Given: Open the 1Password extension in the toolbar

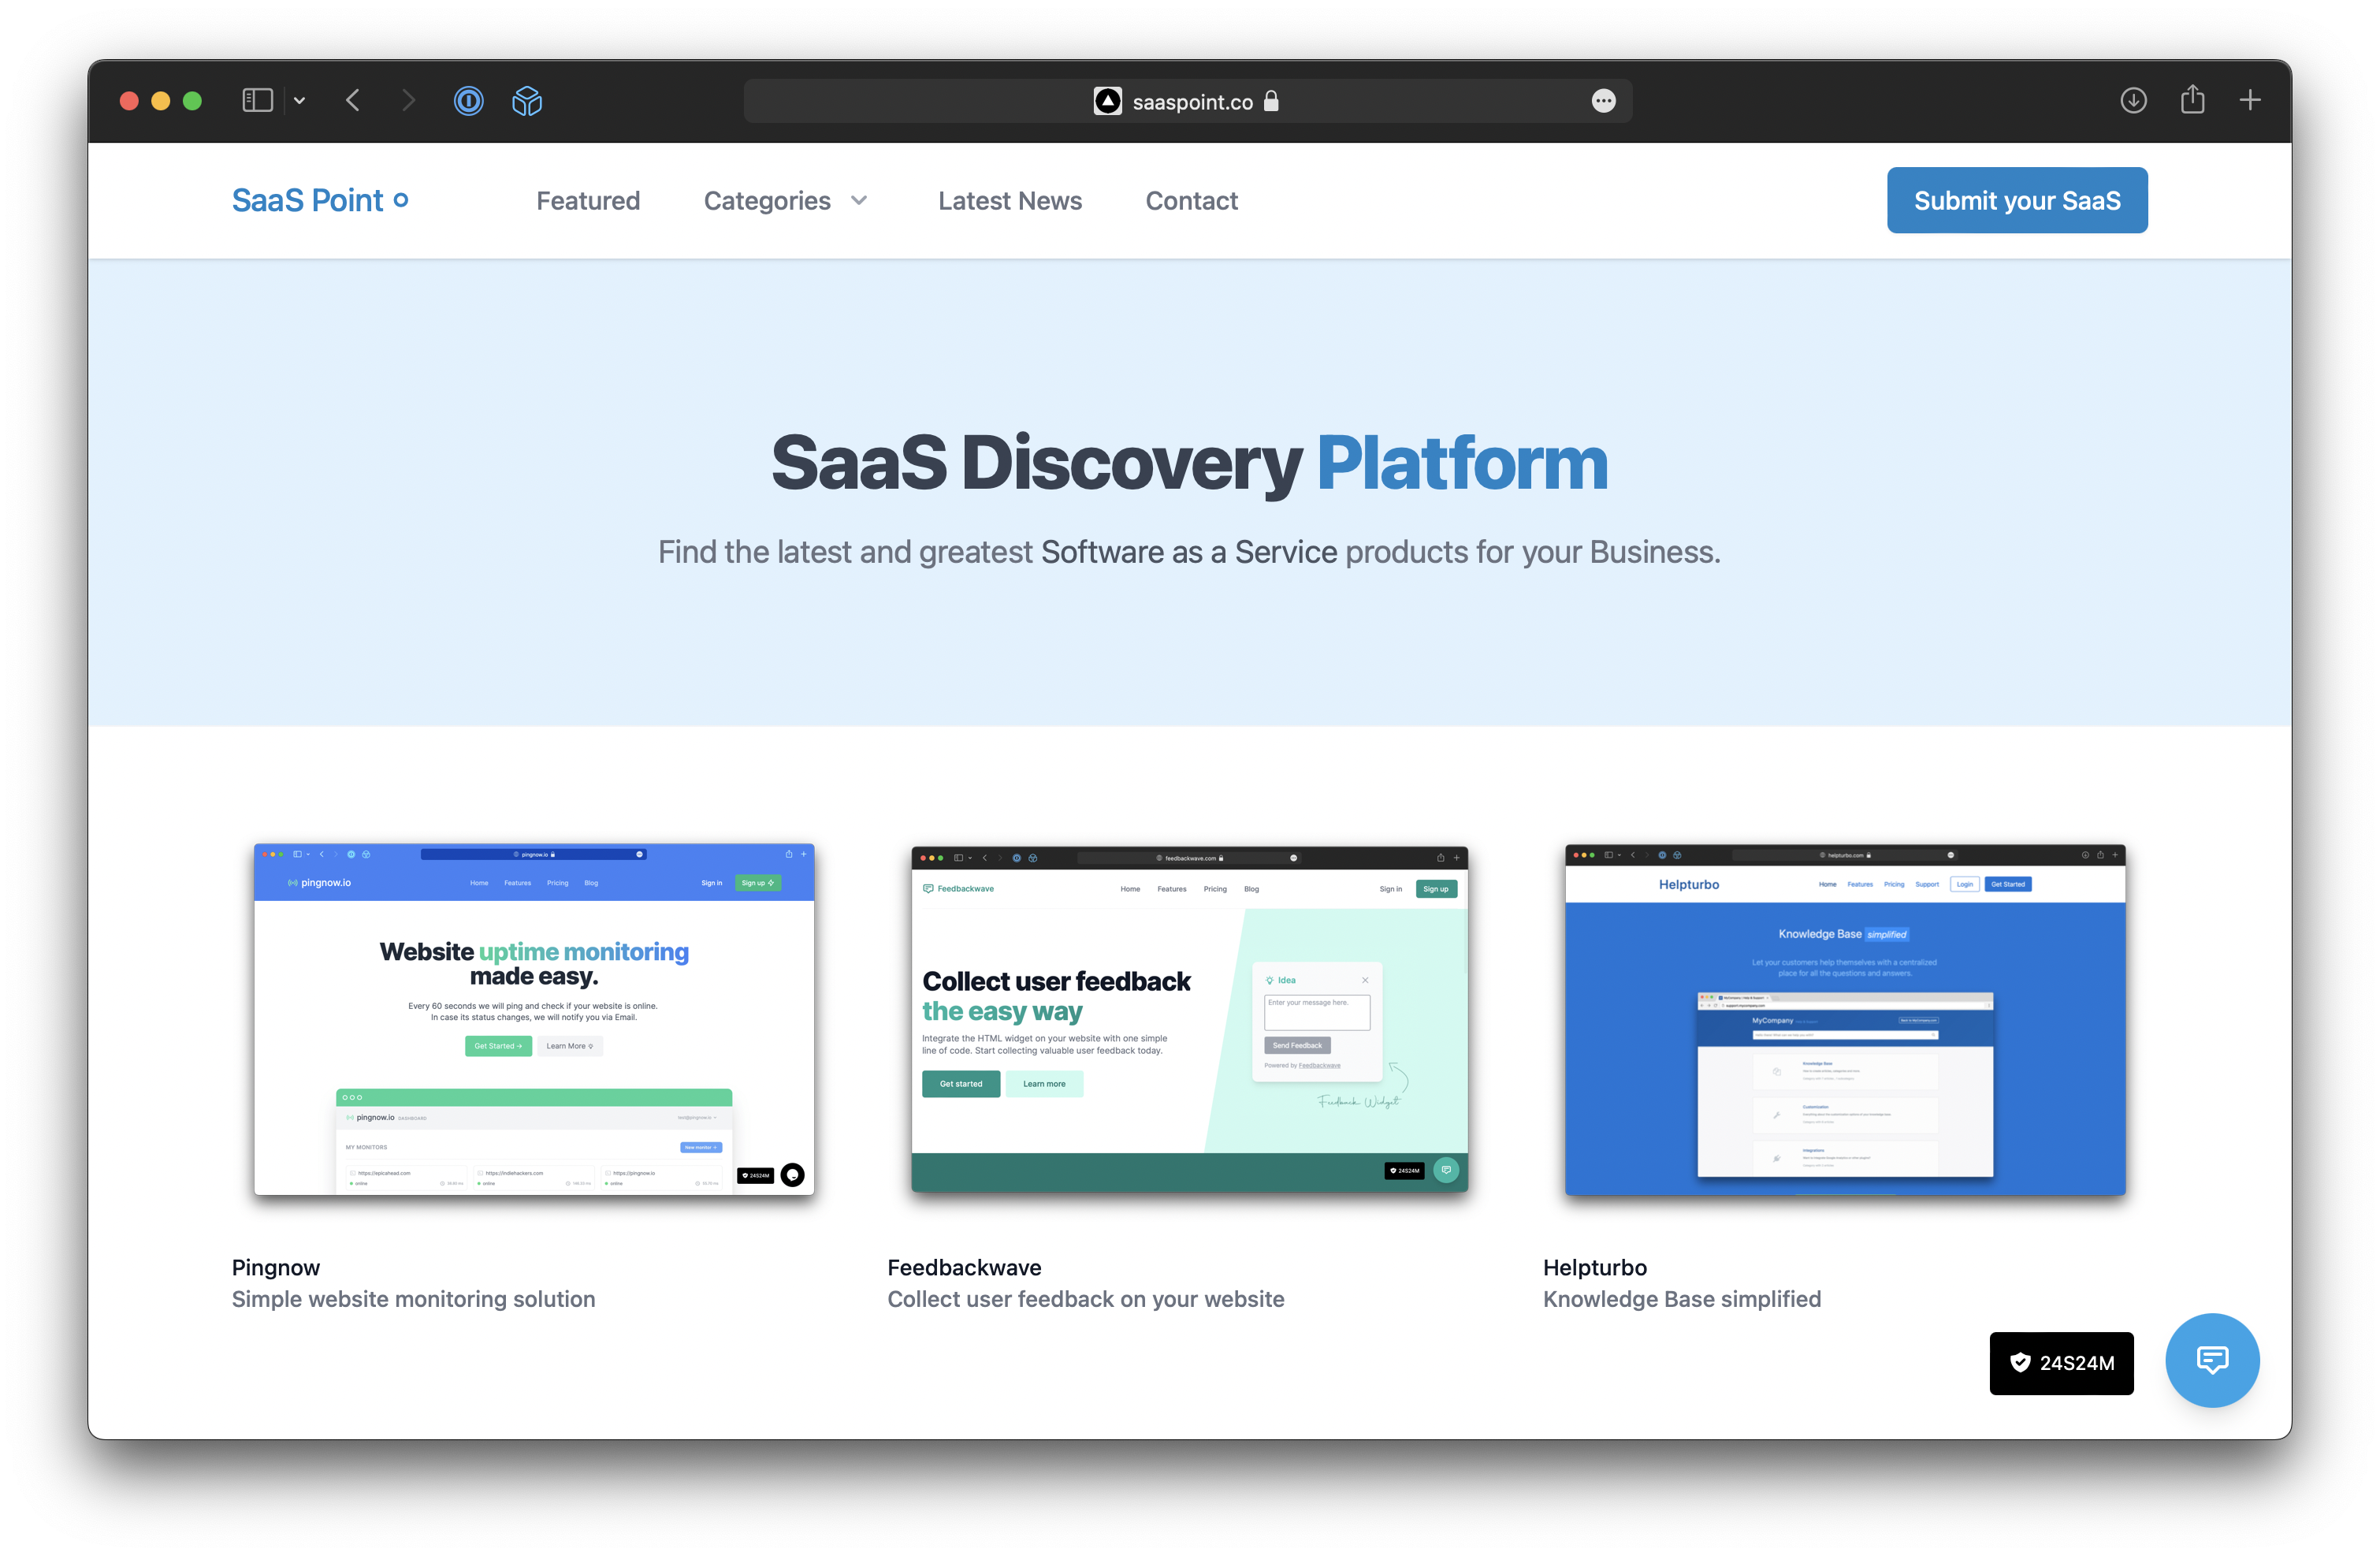Looking at the screenshot, I should [468, 100].
